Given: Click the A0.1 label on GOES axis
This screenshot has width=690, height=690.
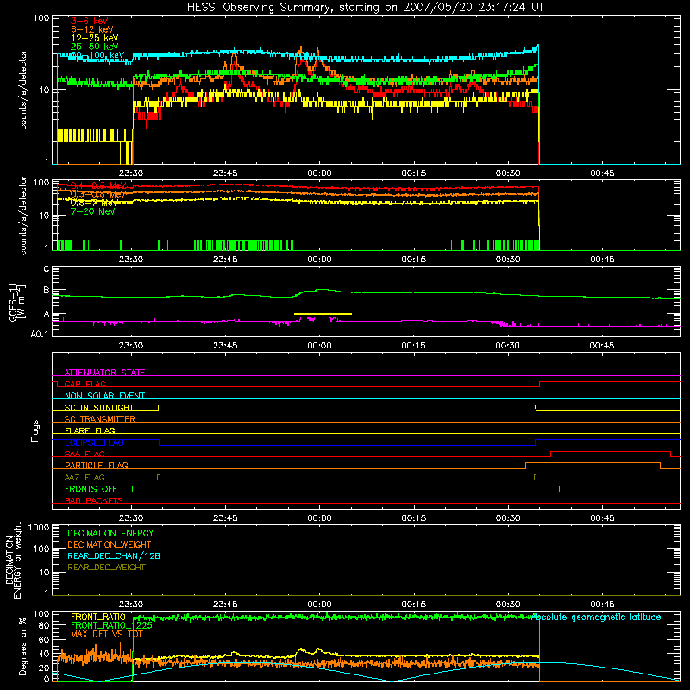Looking at the screenshot, I should pyautogui.click(x=40, y=334).
